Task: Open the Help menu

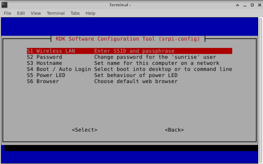Action: (90, 13)
